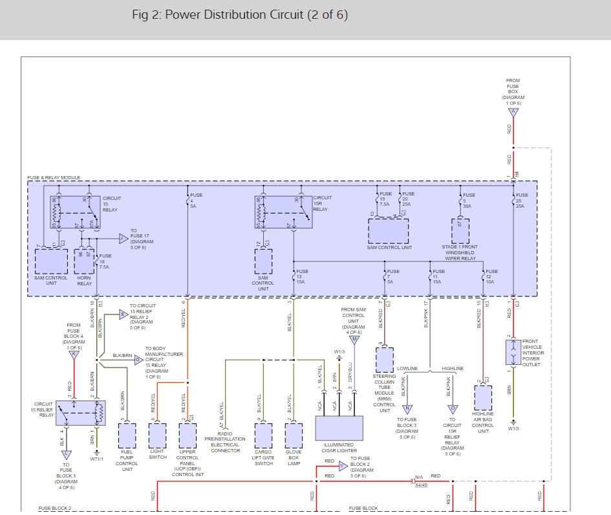Click connector K from Fuse Block 4
The image size is (611, 515).
coord(74,354)
